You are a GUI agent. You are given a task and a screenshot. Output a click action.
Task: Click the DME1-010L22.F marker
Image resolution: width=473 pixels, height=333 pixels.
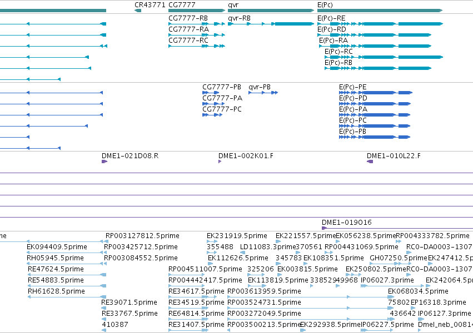coord(370,162)
